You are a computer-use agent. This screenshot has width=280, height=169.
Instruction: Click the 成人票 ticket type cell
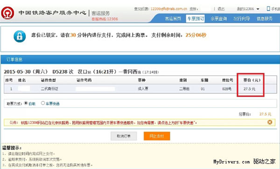coord(143,88)
